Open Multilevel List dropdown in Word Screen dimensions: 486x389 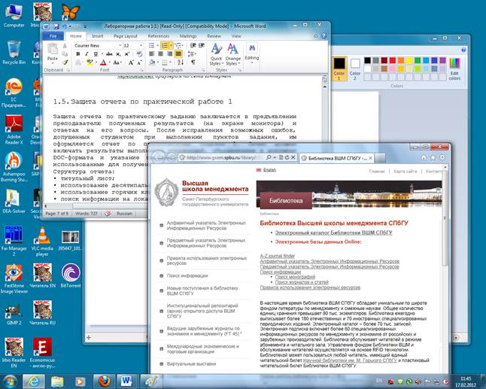click(178, 46)
